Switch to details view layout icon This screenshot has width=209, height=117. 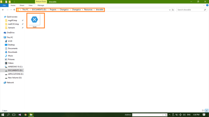[203, 111]
